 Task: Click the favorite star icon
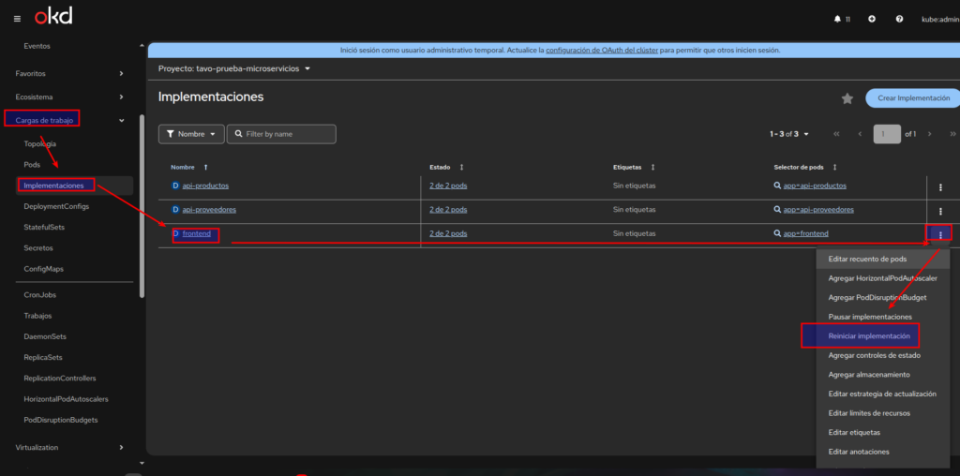pyautogui.click(x=847, y=98)
